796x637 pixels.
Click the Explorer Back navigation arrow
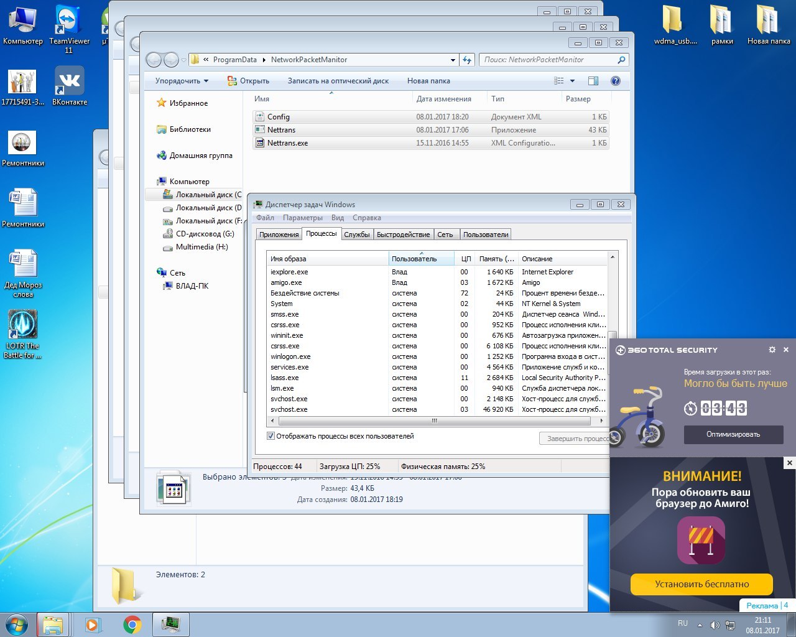tap(154, 60)
